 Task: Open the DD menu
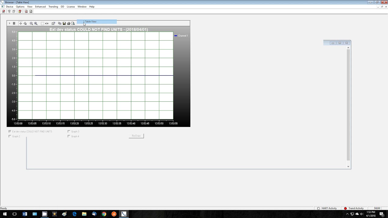(x=62, y=7)
